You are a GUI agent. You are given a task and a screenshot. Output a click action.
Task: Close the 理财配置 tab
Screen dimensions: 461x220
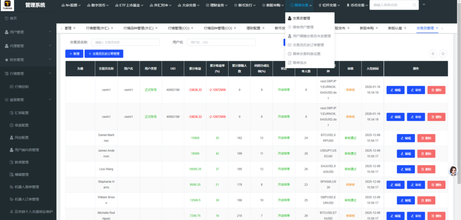[263, 28]
